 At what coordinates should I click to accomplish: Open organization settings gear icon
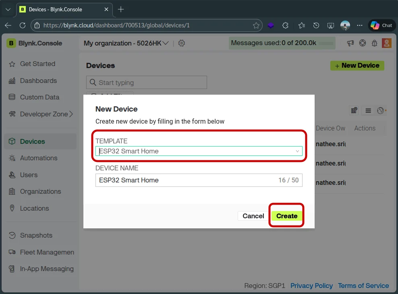(x=182, y=43)
